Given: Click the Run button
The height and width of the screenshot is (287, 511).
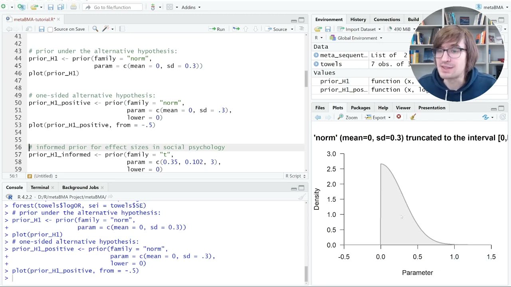Looking at the screenshot, I should click(217, 29).
